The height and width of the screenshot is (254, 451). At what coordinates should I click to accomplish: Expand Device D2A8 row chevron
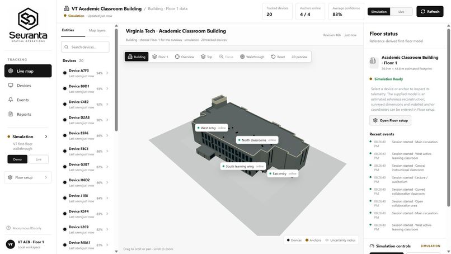[107, 120]
